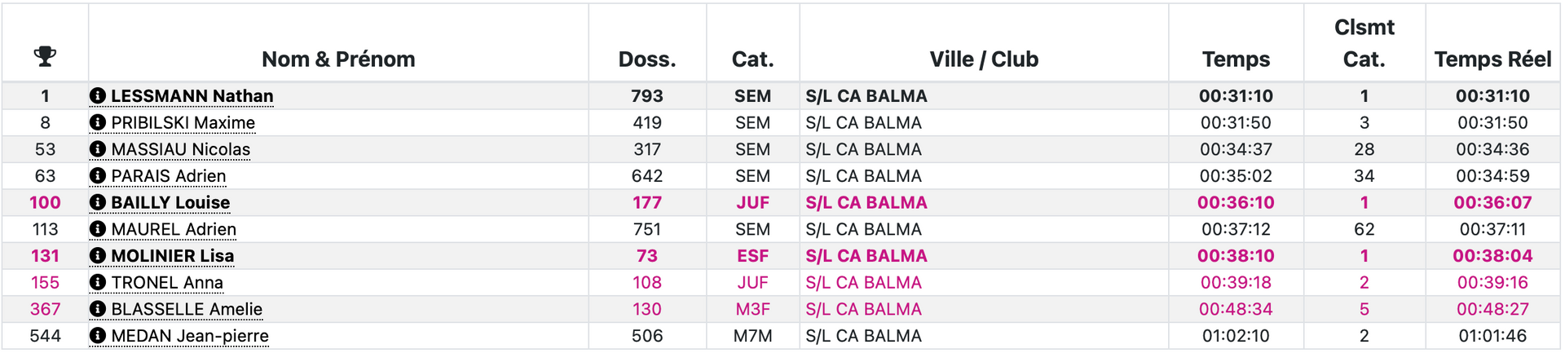Screen dimensions: 1565x353
Task: Click BAILLY Louise's club S/L CA BALMA
Action: point(866,202)
